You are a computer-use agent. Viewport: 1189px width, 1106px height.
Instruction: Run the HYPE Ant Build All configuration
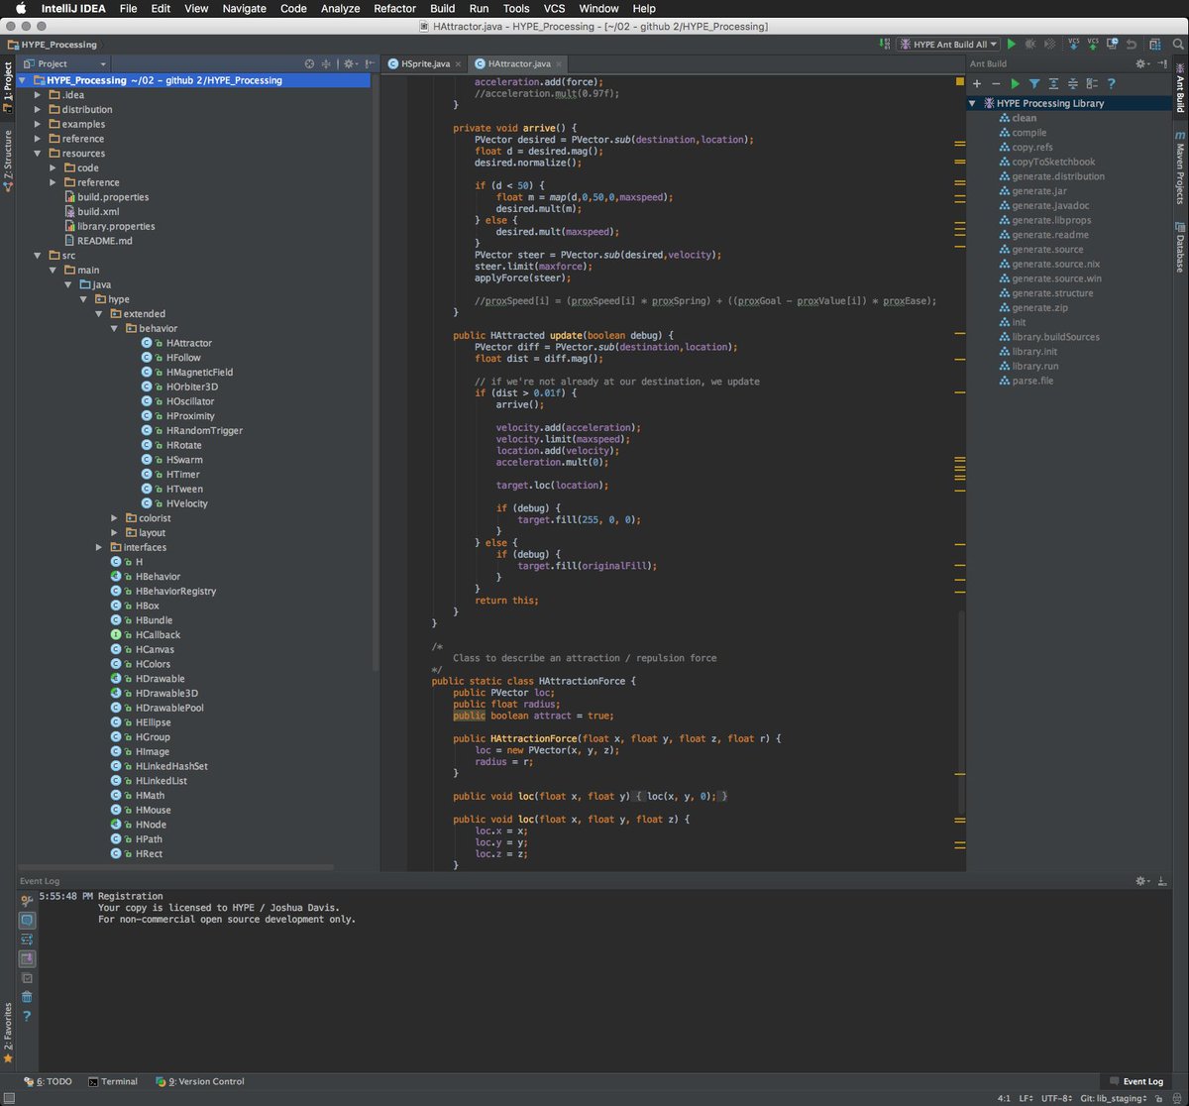pos(1012,45)
